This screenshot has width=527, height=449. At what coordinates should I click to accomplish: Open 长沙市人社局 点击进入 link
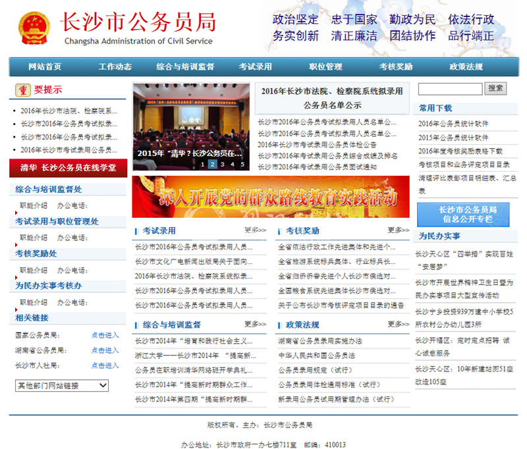click(105, 365)
